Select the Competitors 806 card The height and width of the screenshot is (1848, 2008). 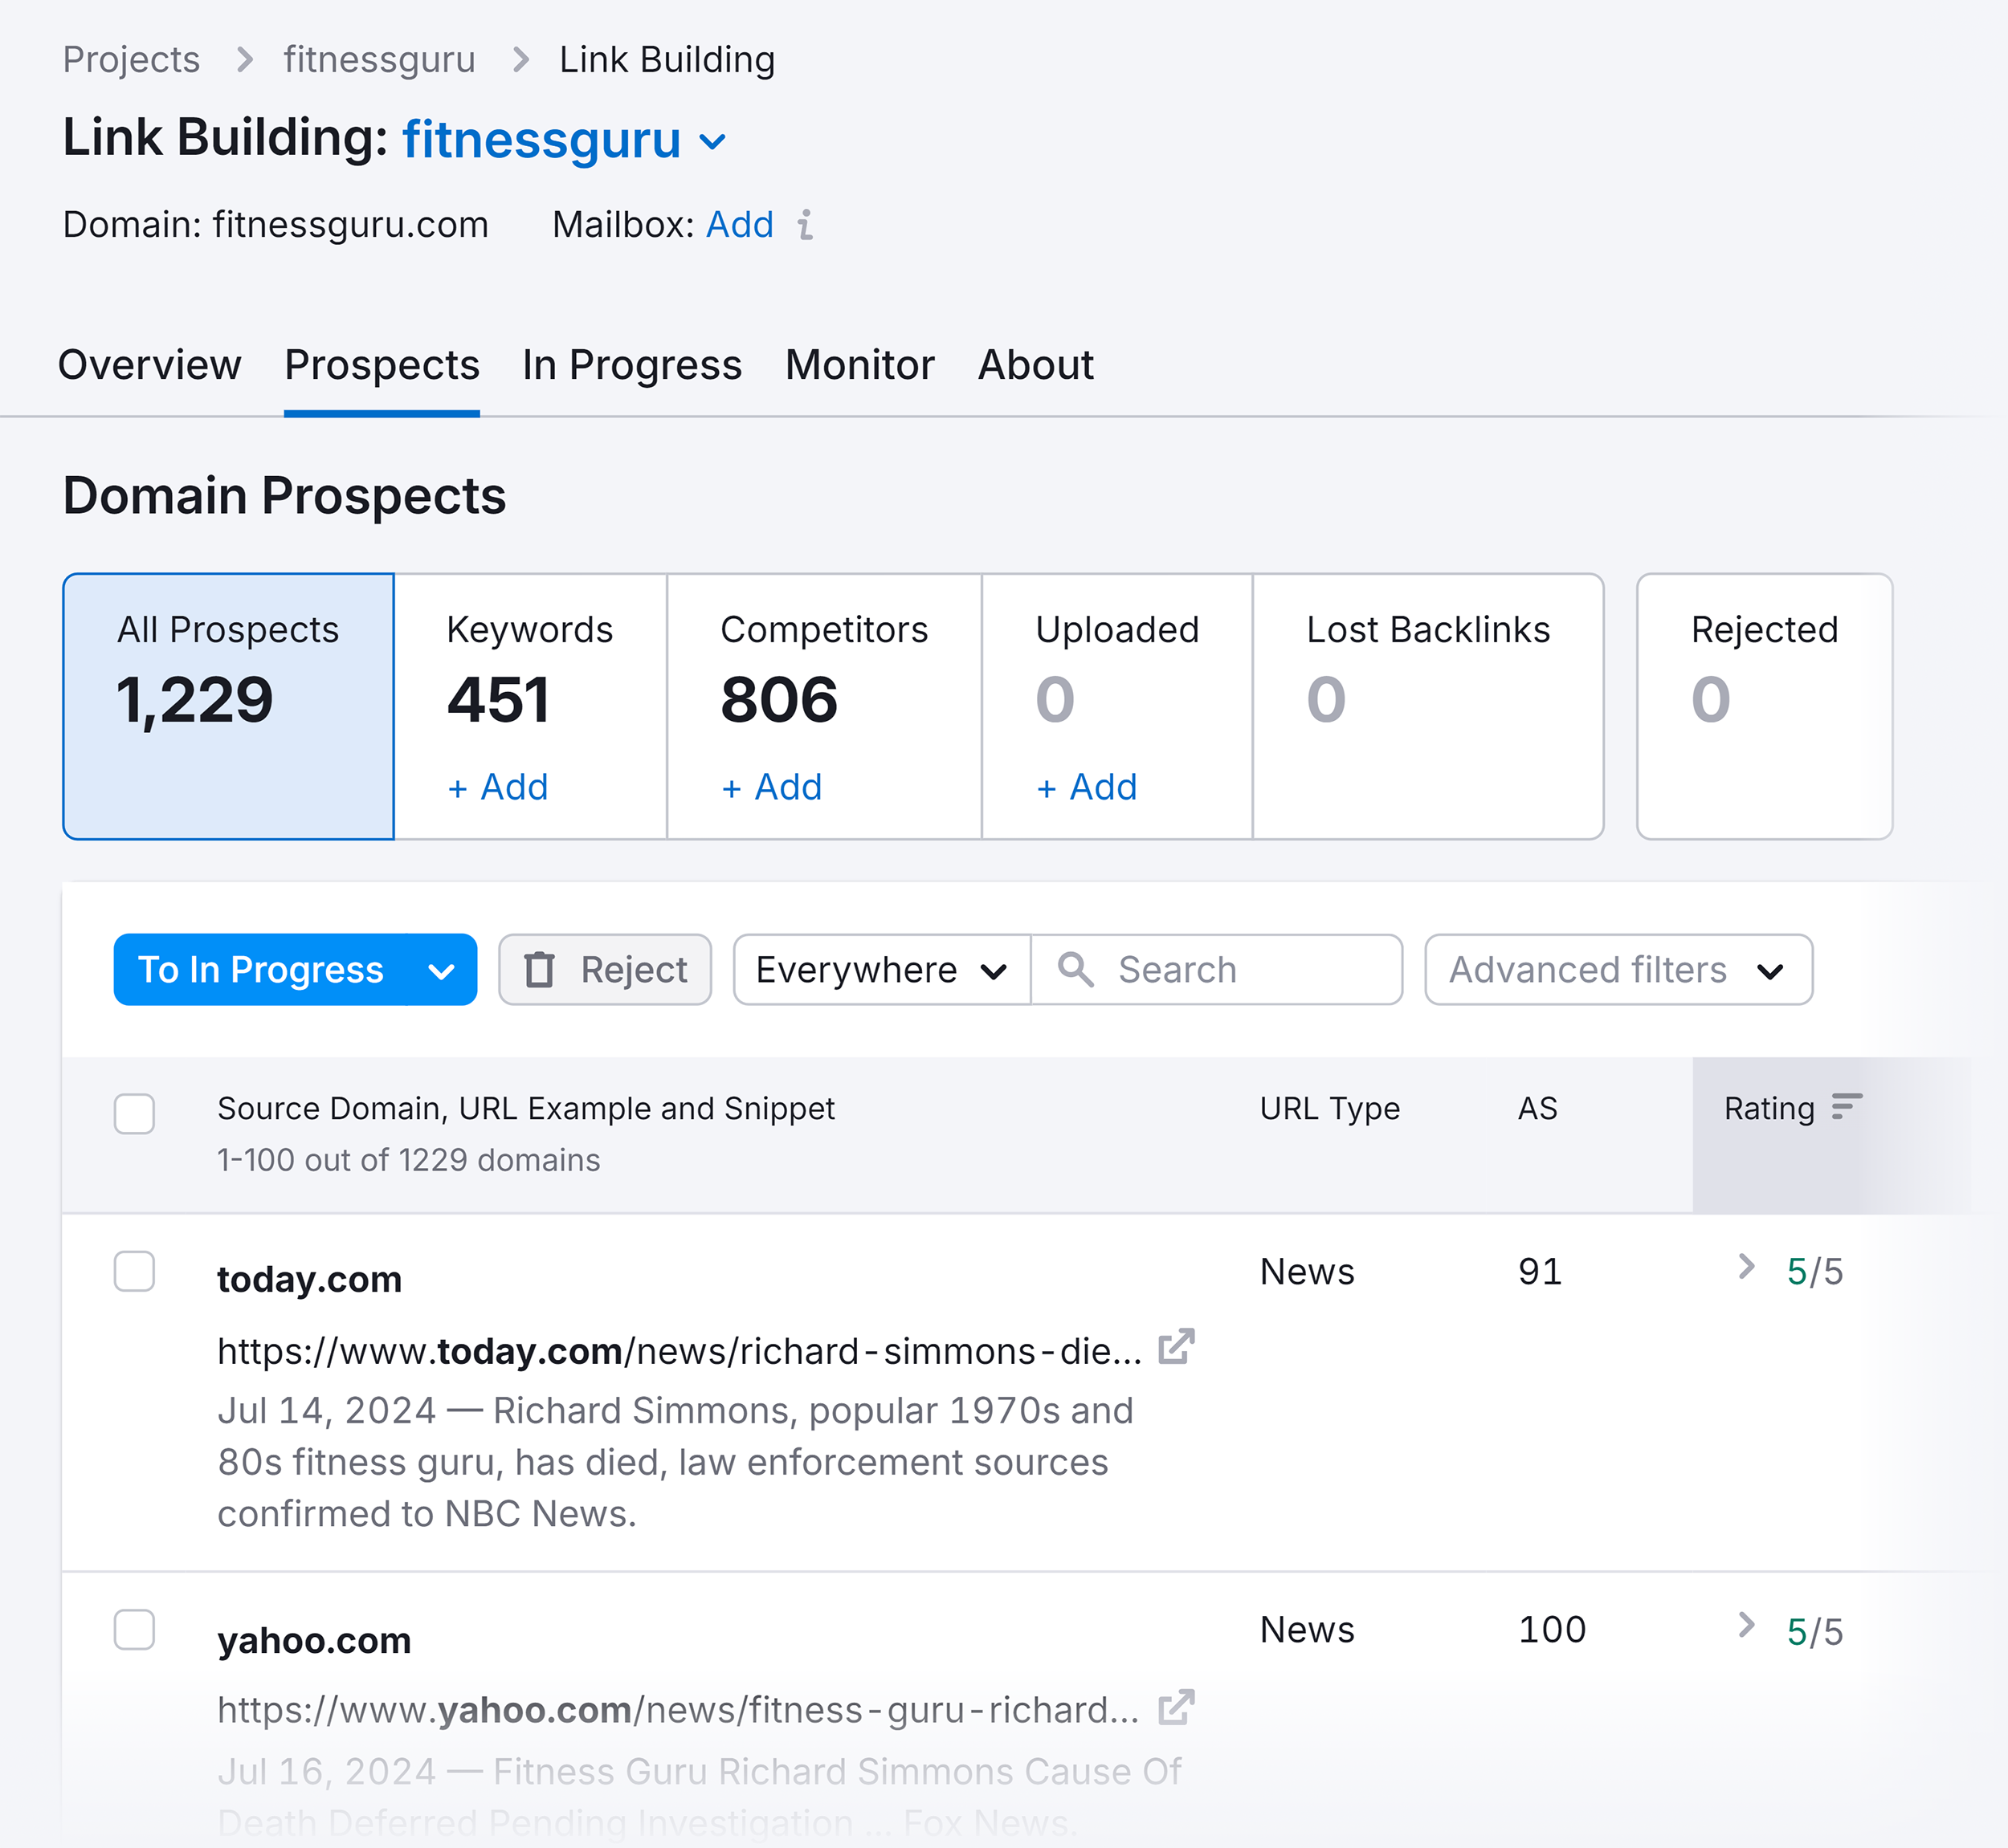823,706
